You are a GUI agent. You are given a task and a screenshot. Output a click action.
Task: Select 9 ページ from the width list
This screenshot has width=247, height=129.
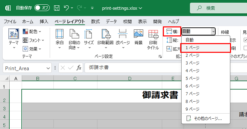pos(206,109)
